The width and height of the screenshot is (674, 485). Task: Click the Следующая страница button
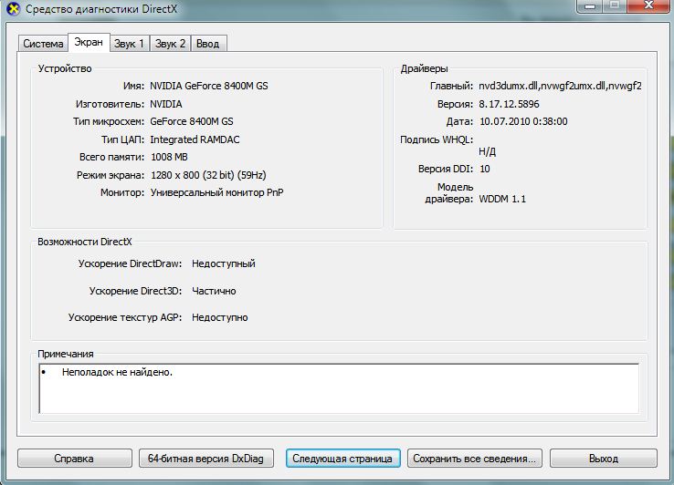tap(342, 459)
